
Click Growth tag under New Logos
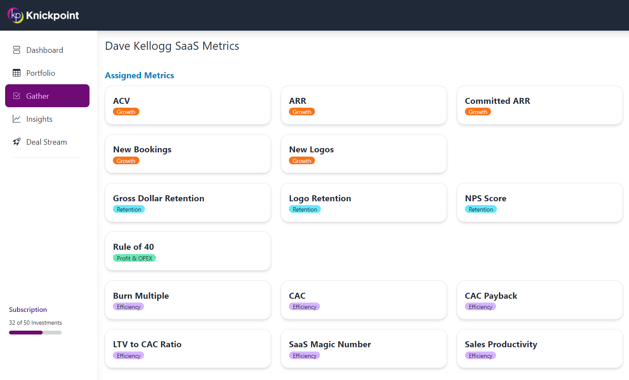302,161
